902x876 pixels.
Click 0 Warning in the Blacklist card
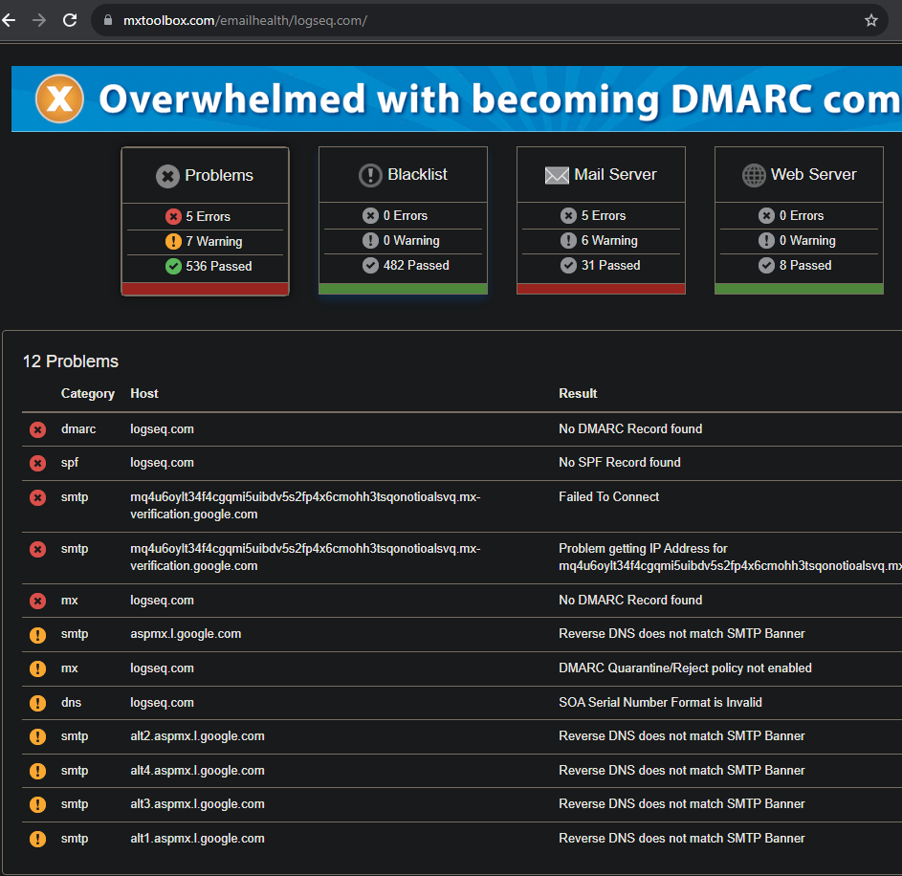[x=411, y=240]
